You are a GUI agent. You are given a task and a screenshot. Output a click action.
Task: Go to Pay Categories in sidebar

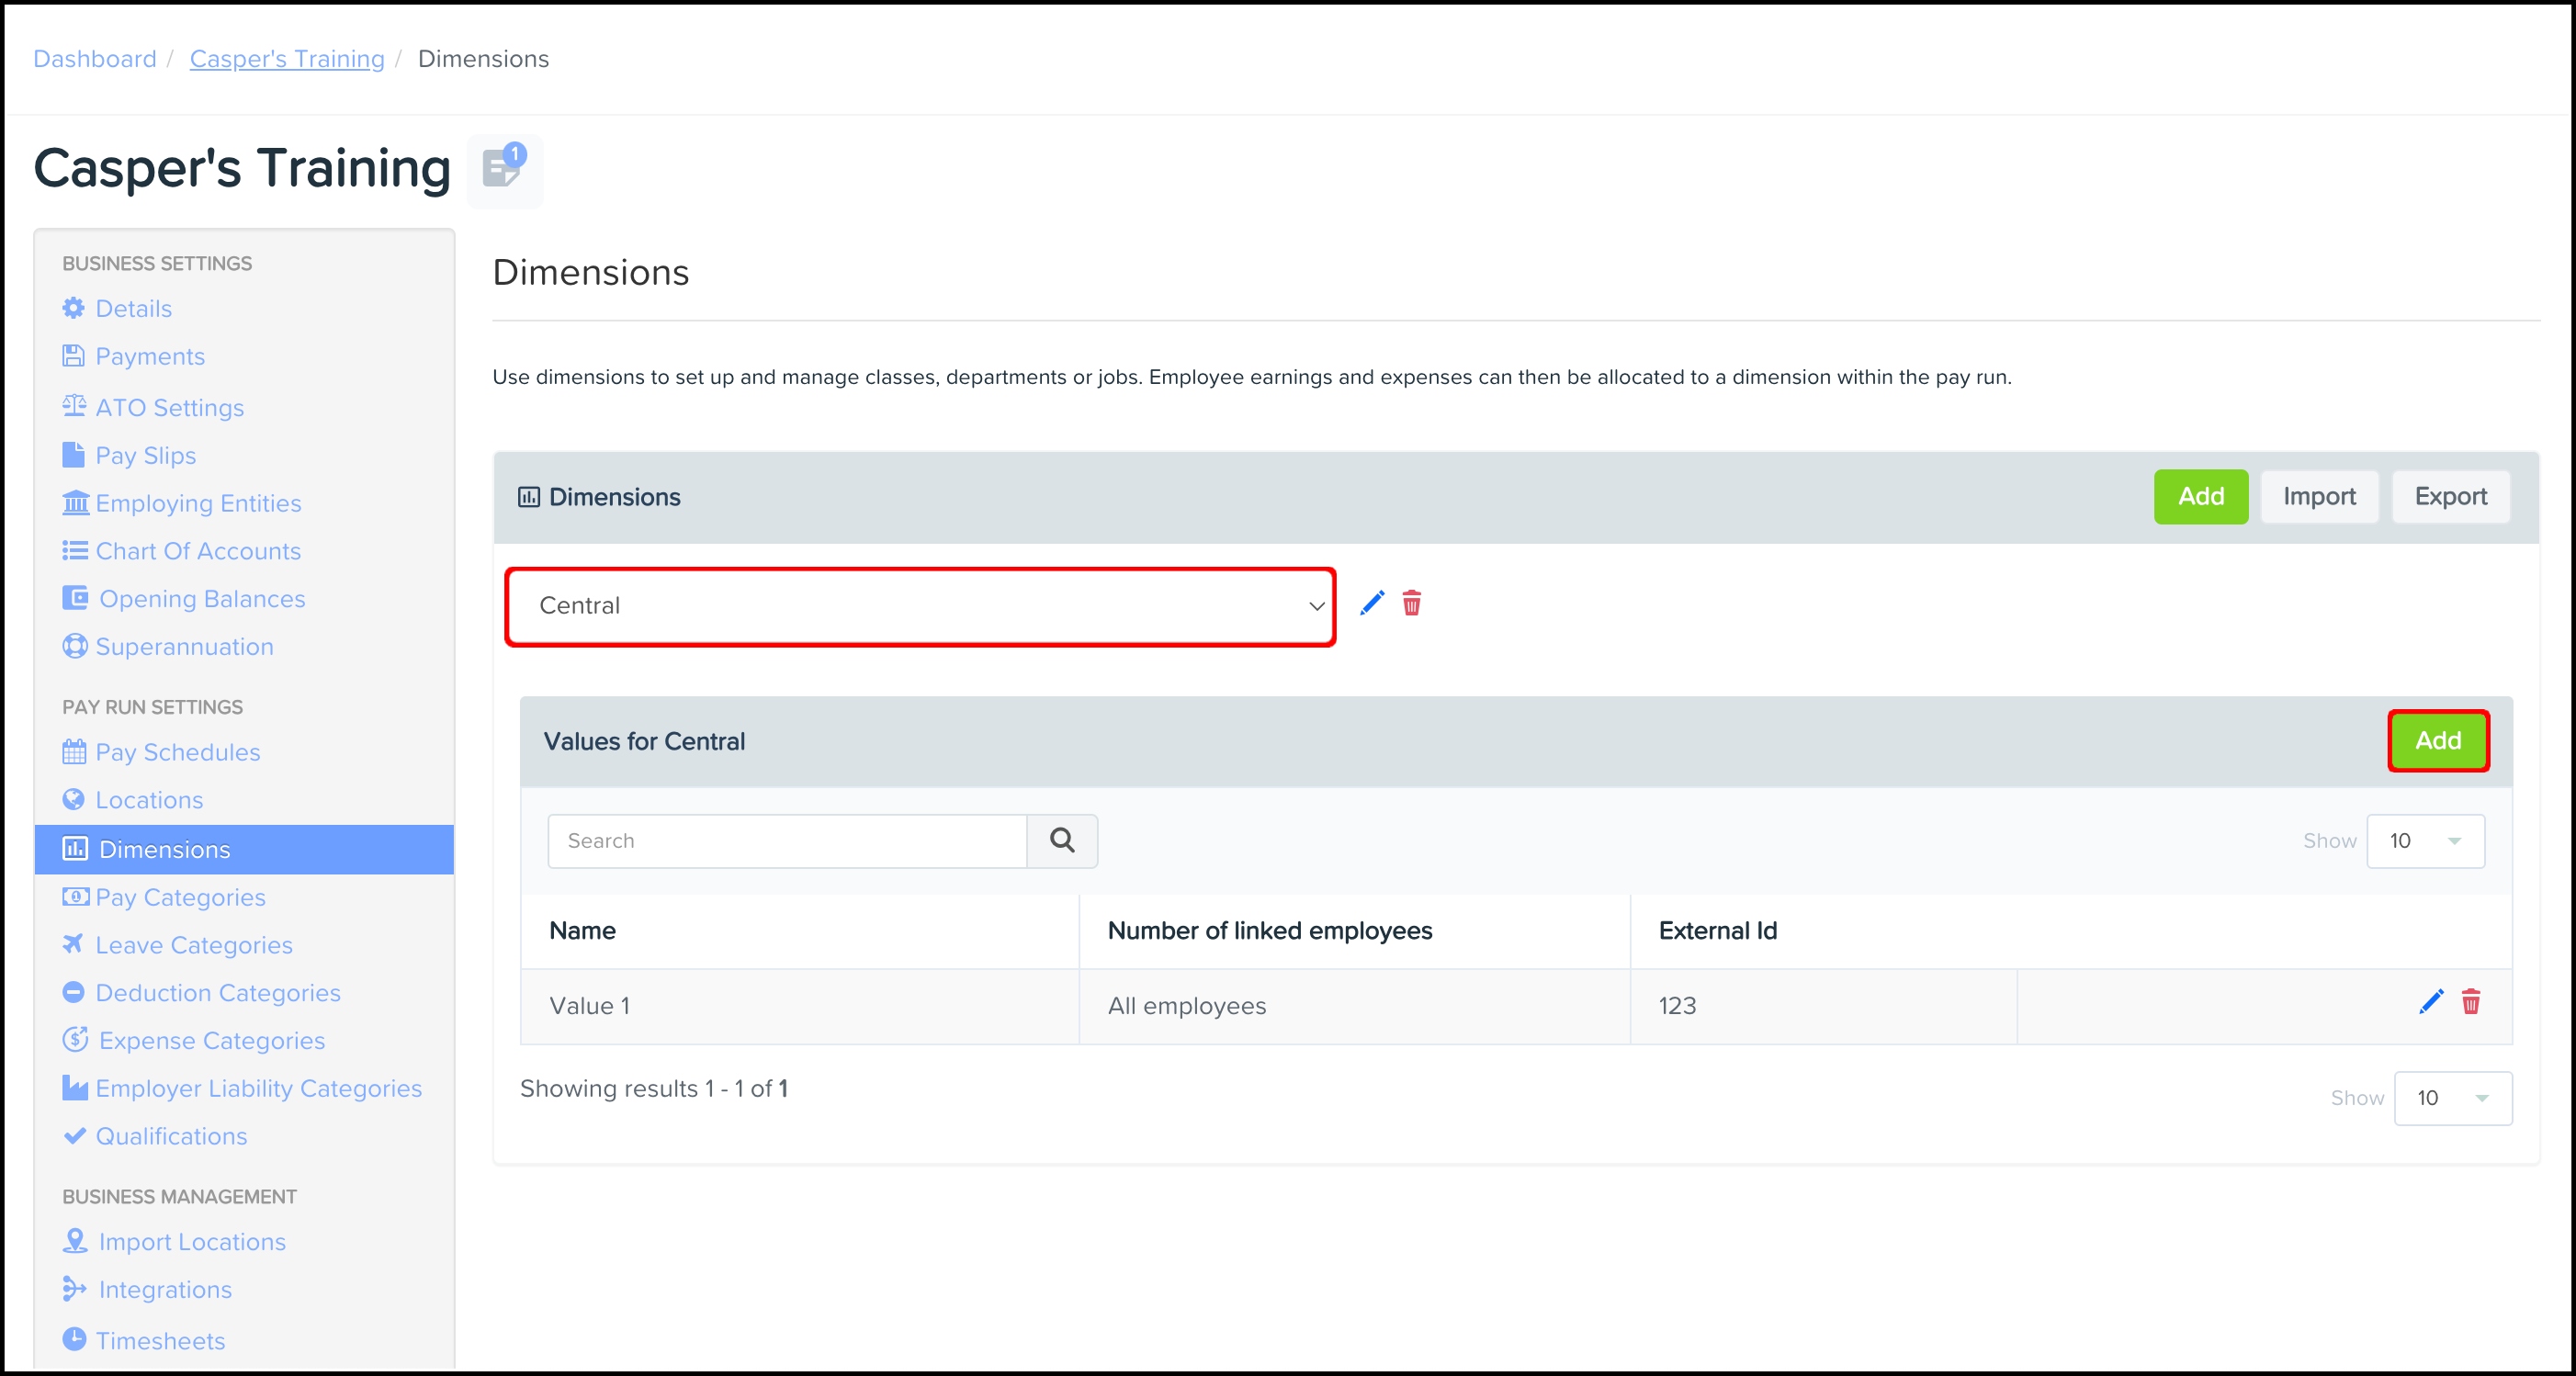tap(180, 897)
